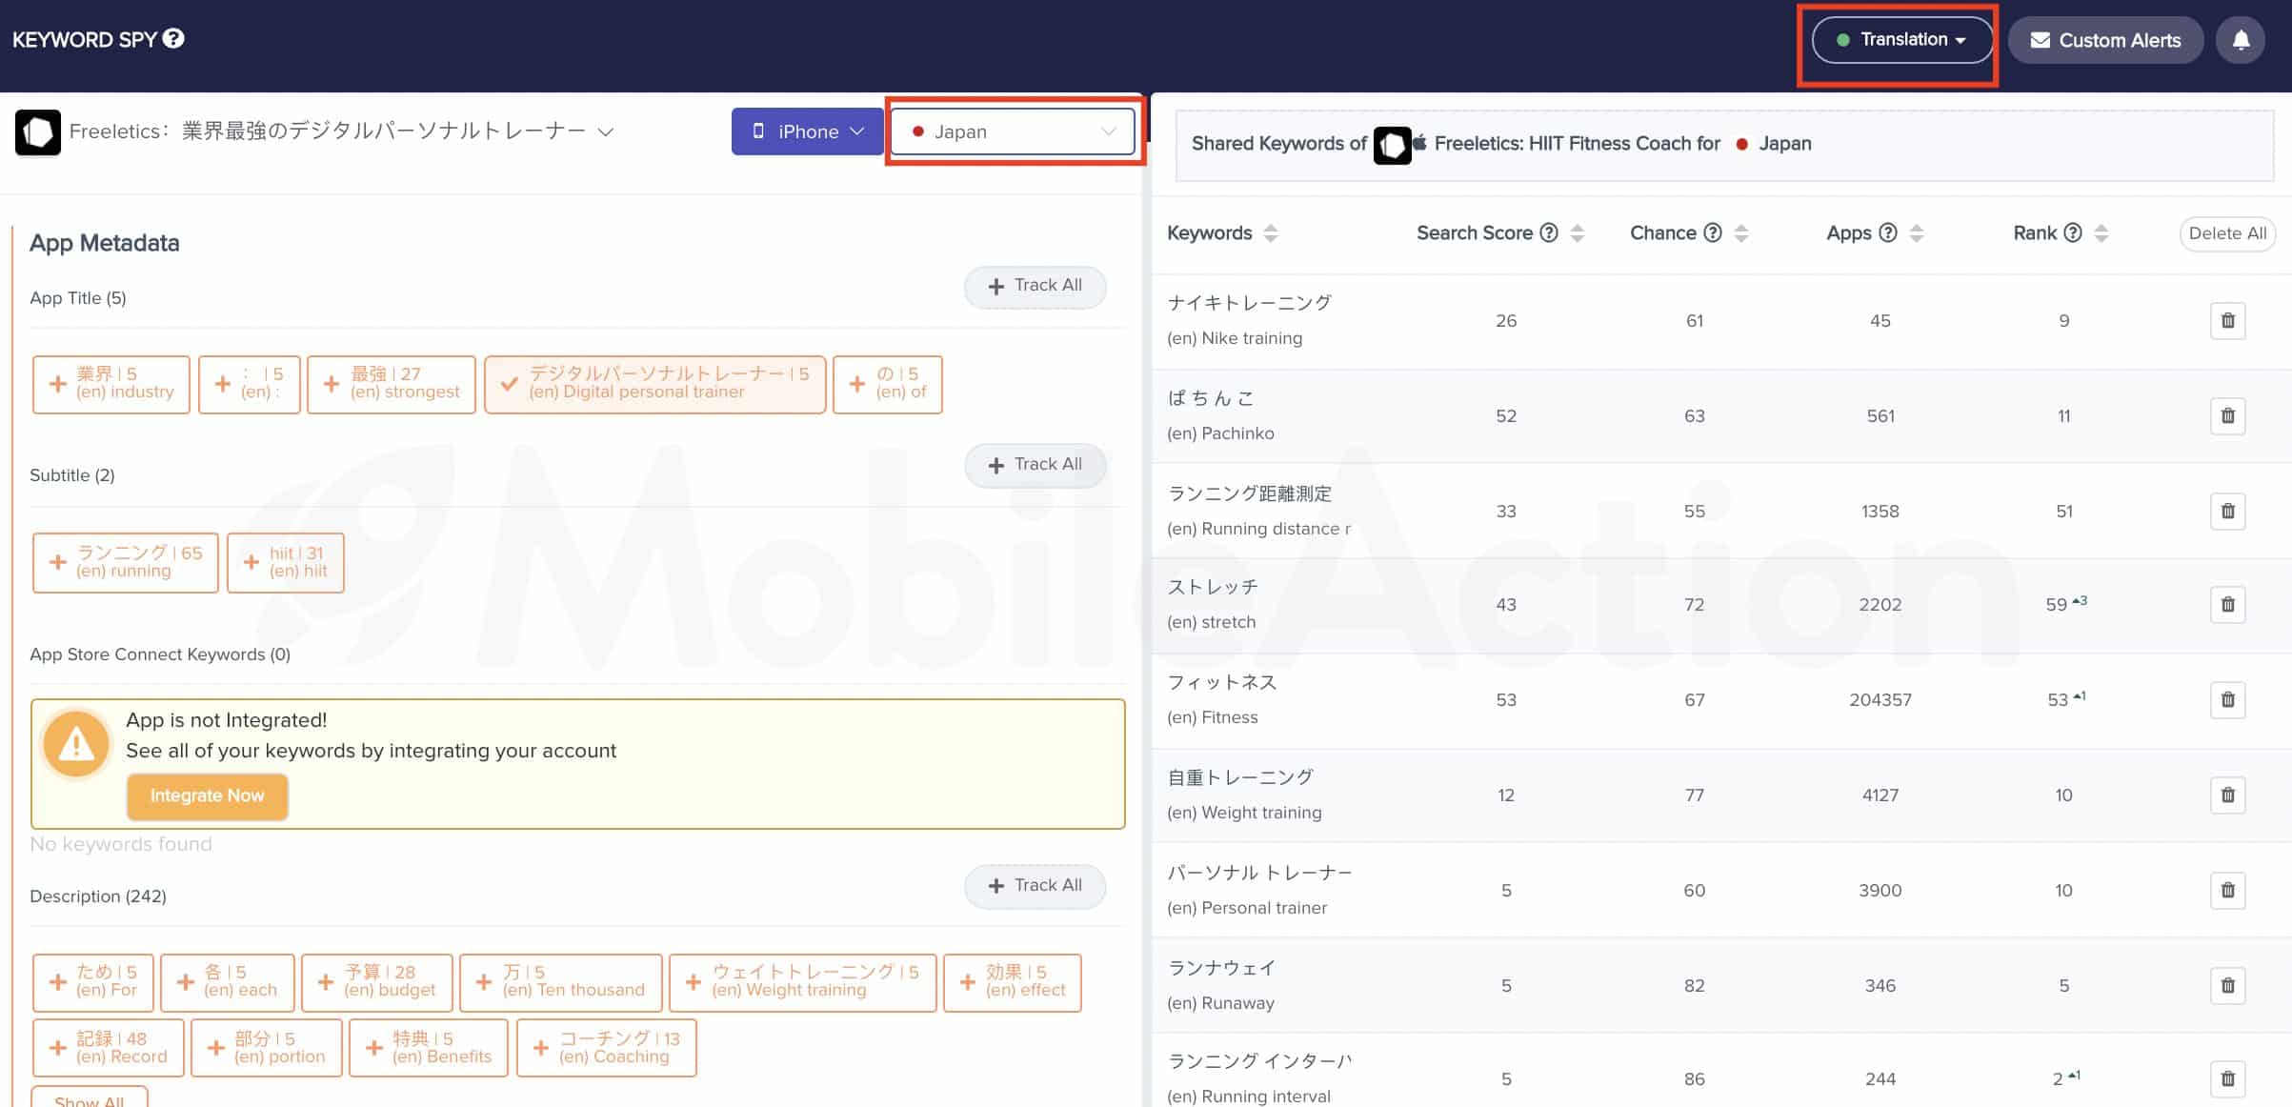Image resolution: width=2292 pixels, height=1107 pixels.
Task: Open Apps help tooltip icon
Action: tap(1888, 232)
